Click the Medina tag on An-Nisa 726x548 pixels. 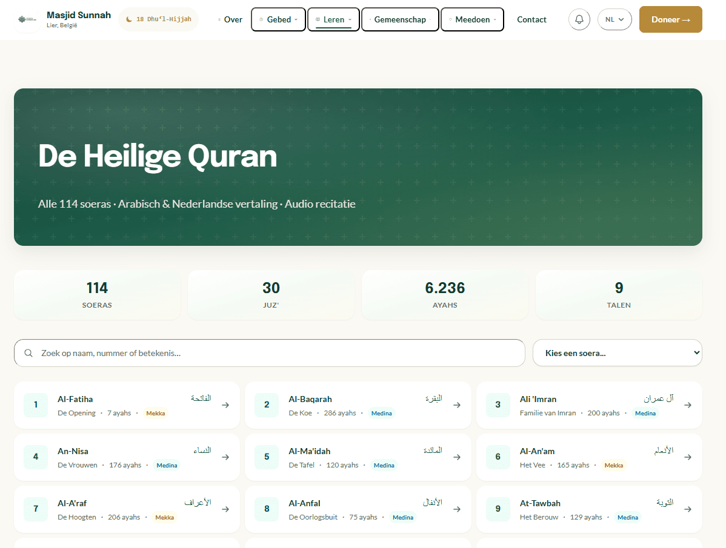pyautogui.click(x=167, y=465)
